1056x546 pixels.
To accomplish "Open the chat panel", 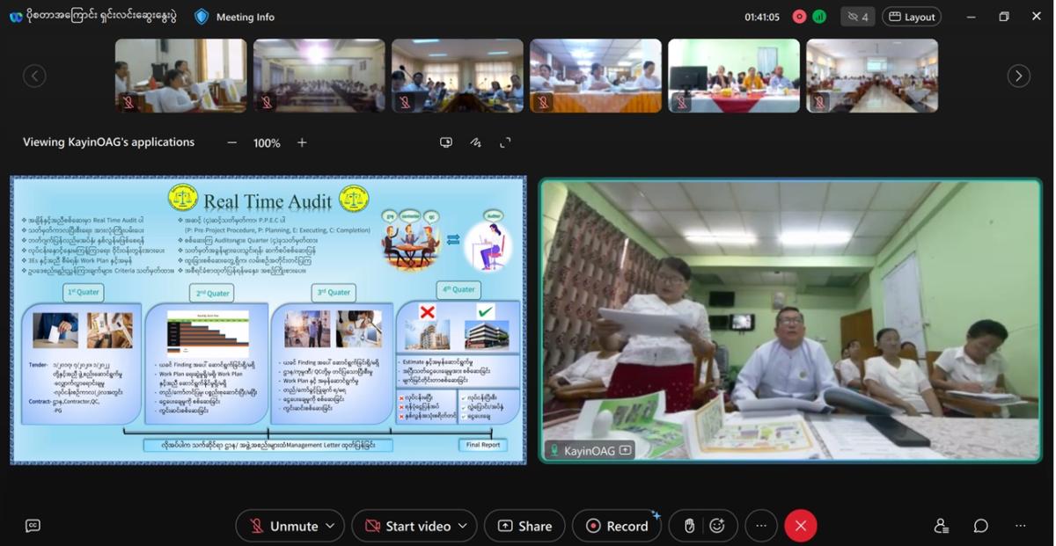I will click(980, 526).
